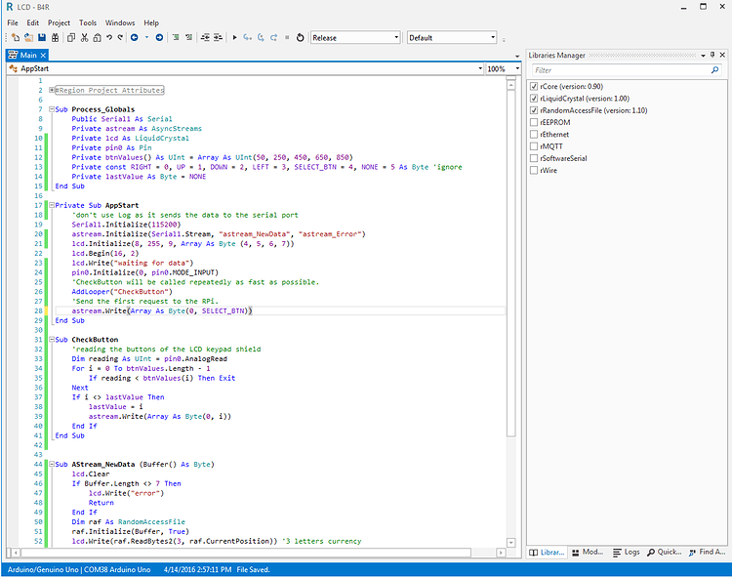Screen dimensions: 732x577
Task: Click the search magnifier in Filter box
Action: point(715,70)
